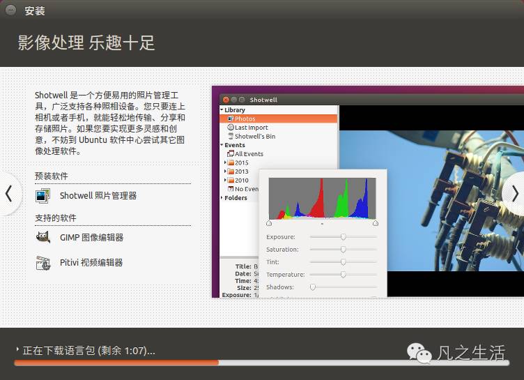Select All Events in sidebar
Screen dimensions: 524x380
[x=249, y=154]
